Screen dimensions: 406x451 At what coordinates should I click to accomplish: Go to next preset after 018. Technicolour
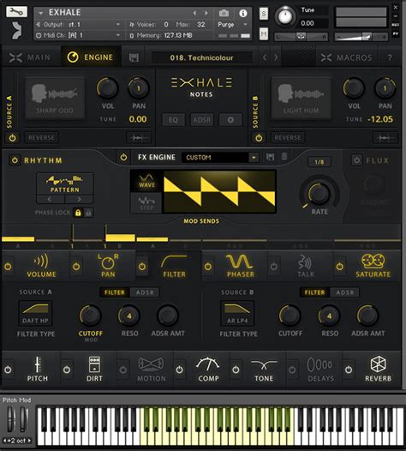[276, 57]
